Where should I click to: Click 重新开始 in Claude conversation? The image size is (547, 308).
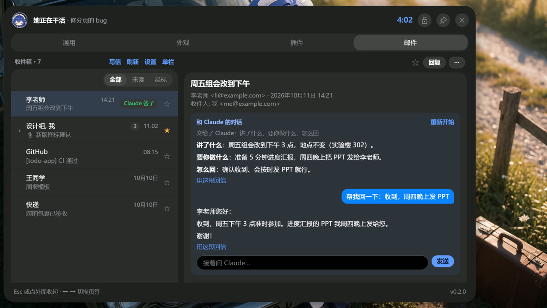pyautogui.click(x=442, y=122)
